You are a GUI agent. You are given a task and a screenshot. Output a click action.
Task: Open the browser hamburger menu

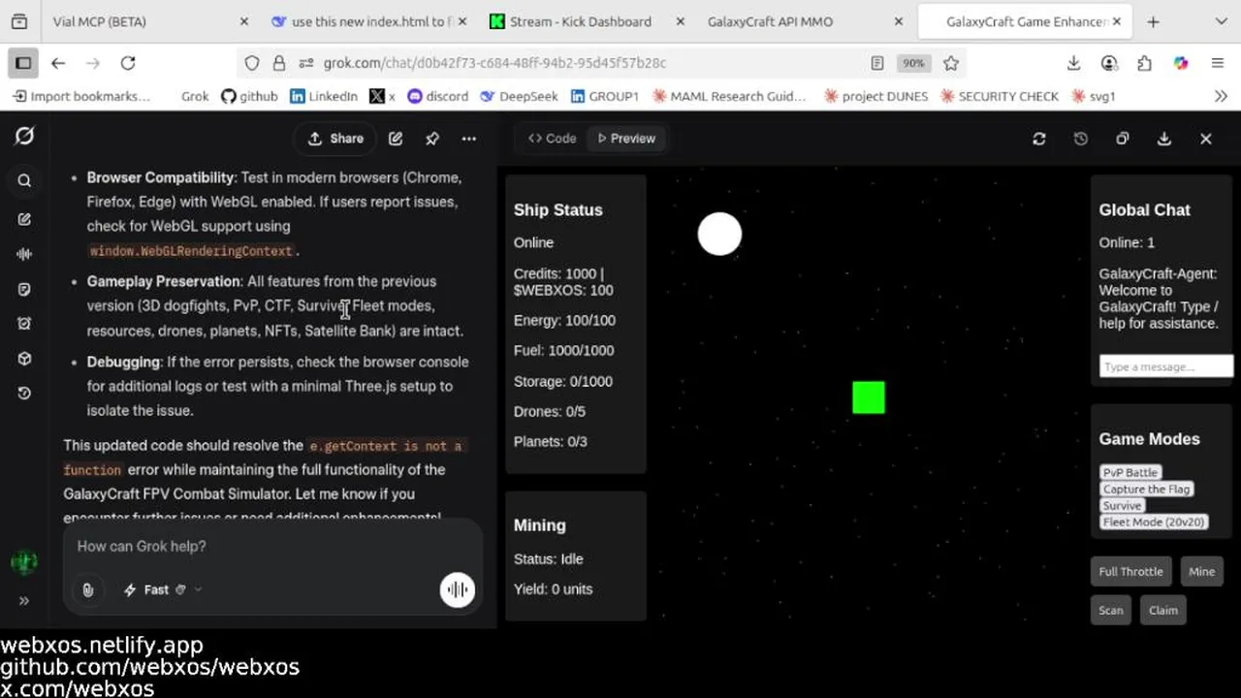click(1217, 63)
